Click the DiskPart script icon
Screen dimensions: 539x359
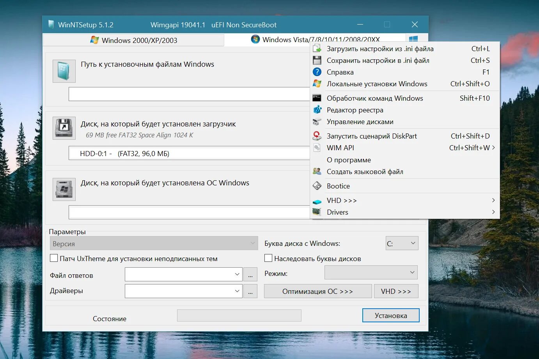pyautogui.click(x=317, y=136)
